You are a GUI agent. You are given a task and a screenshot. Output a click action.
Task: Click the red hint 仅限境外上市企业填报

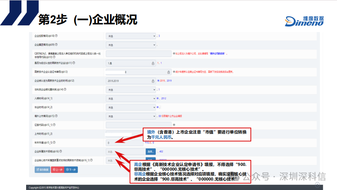click(x=172, y=116)
